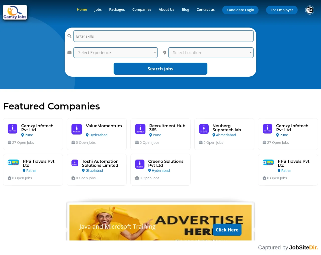Click the location pin next to Ghaziabad
The image size is (321, 255).
pos(83,171)
